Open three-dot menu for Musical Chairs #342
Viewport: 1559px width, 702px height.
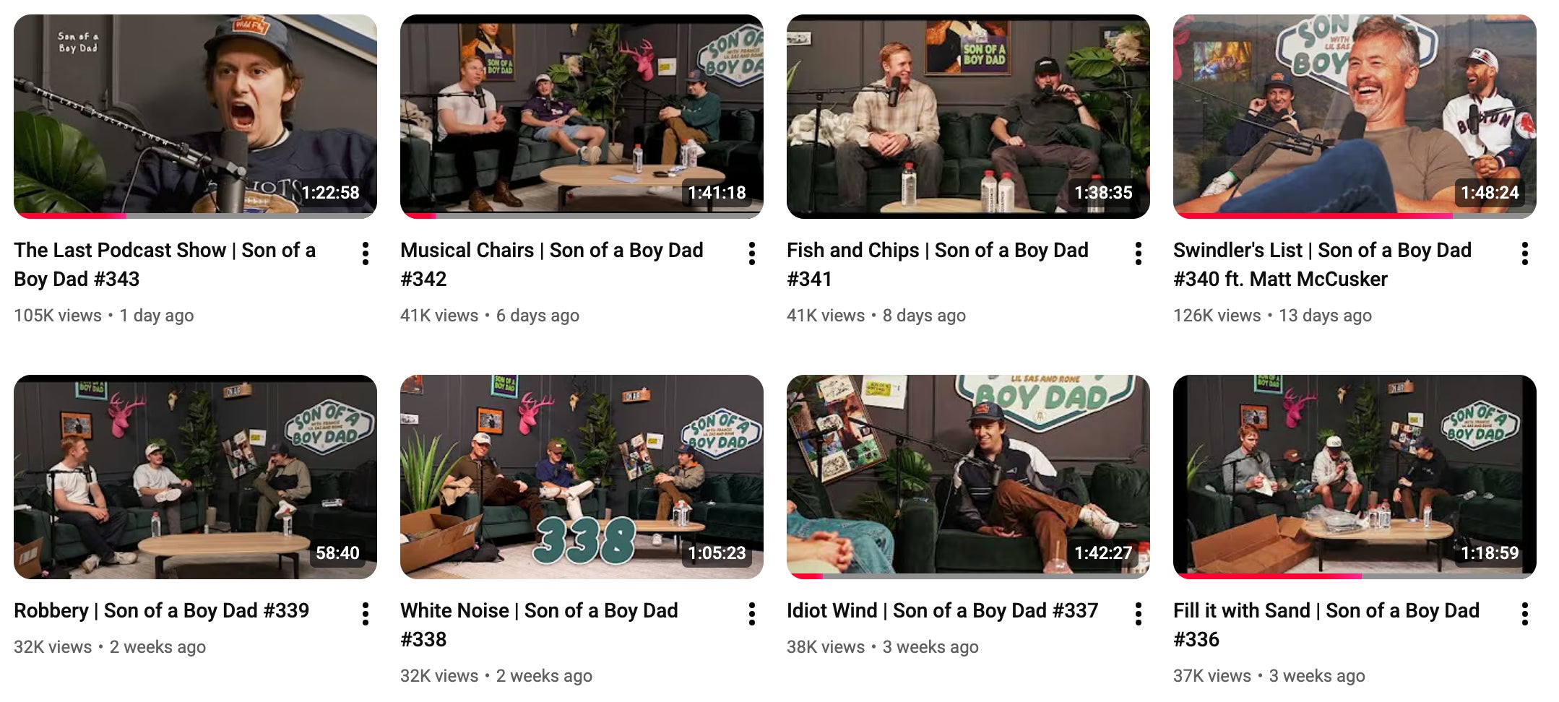[x=752, y=253]
